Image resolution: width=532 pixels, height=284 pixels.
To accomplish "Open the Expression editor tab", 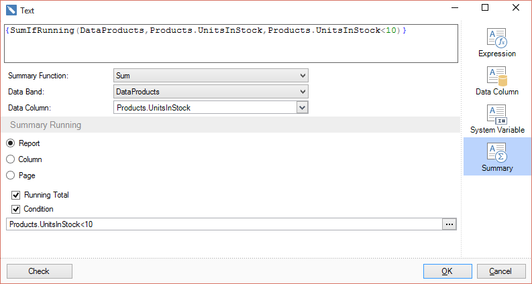I will (497, 42).
